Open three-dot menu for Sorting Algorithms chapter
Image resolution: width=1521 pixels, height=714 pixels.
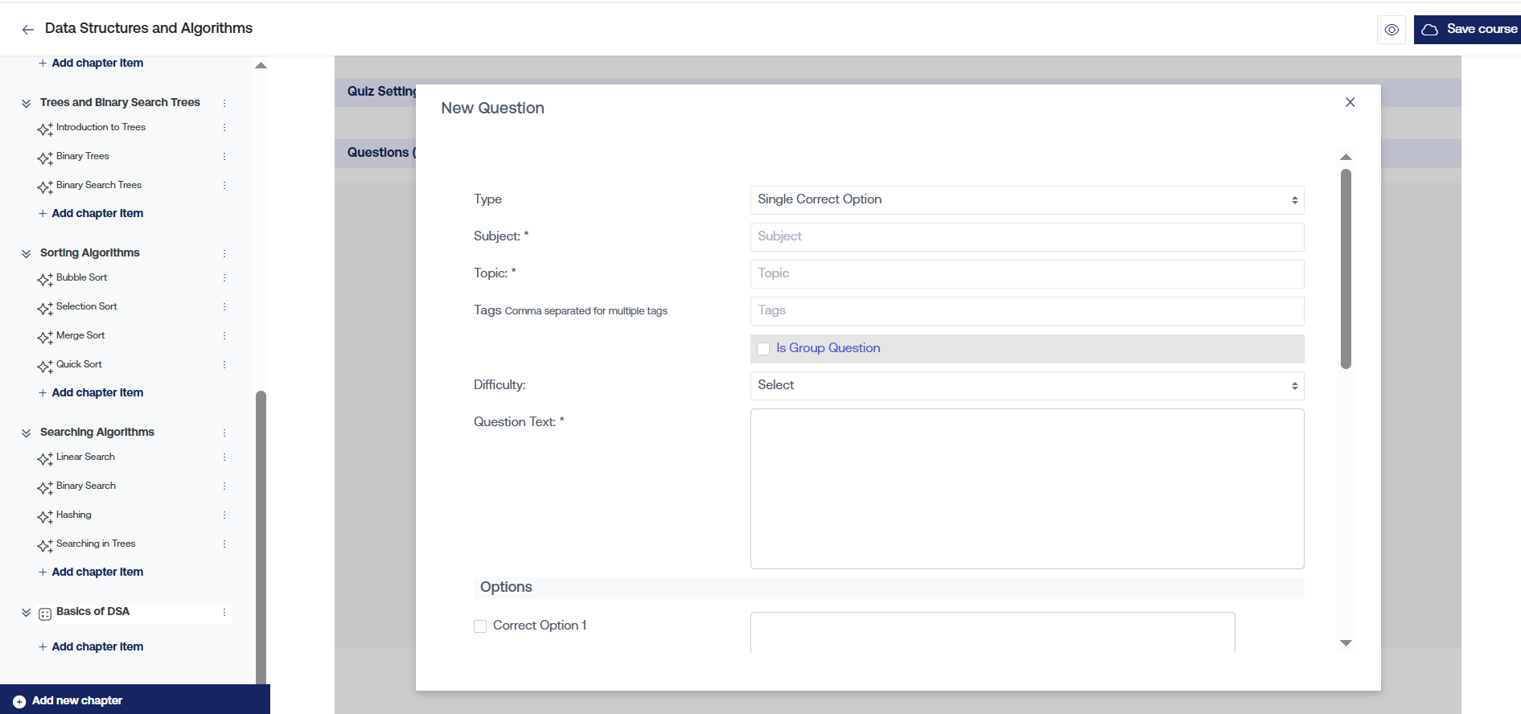coord(224,253)
